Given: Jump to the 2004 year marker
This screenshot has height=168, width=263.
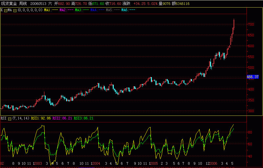Looking at the screenshot, I should coord(96,163).
